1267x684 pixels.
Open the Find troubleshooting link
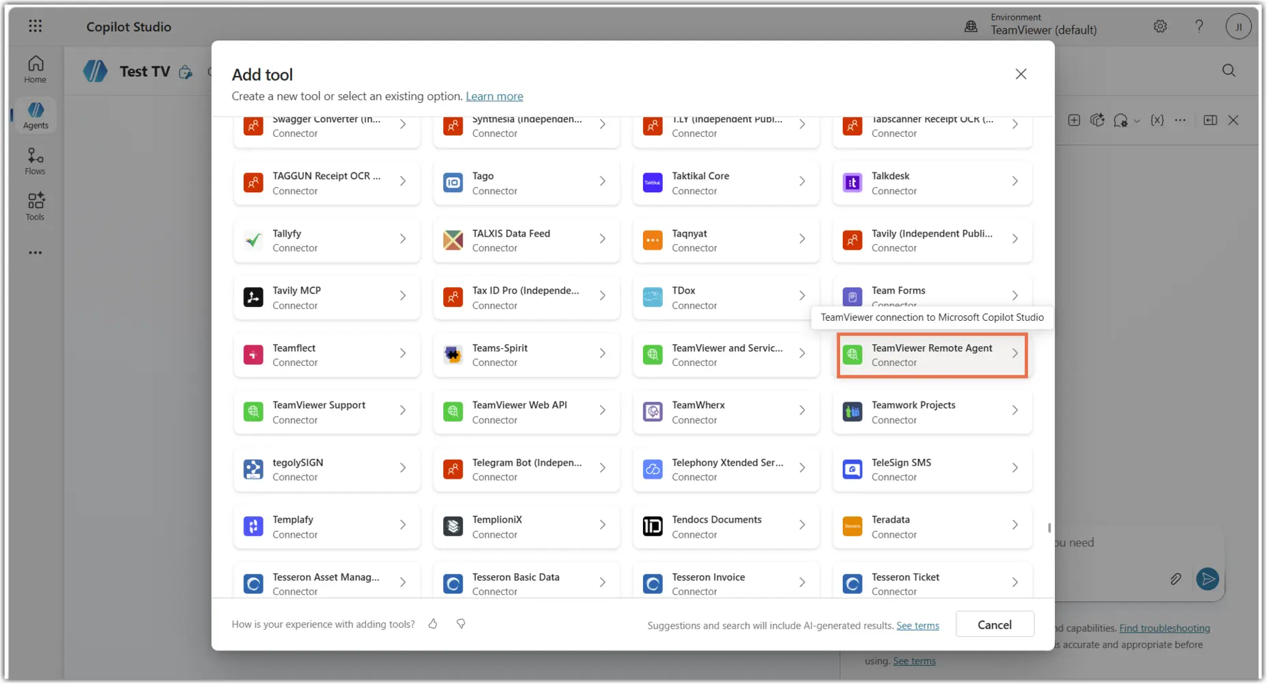(1164, 629)
